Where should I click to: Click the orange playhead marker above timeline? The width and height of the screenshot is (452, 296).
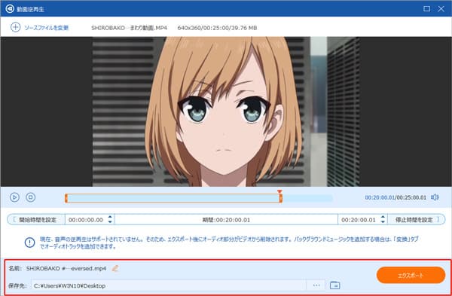[x=279, y=191]
